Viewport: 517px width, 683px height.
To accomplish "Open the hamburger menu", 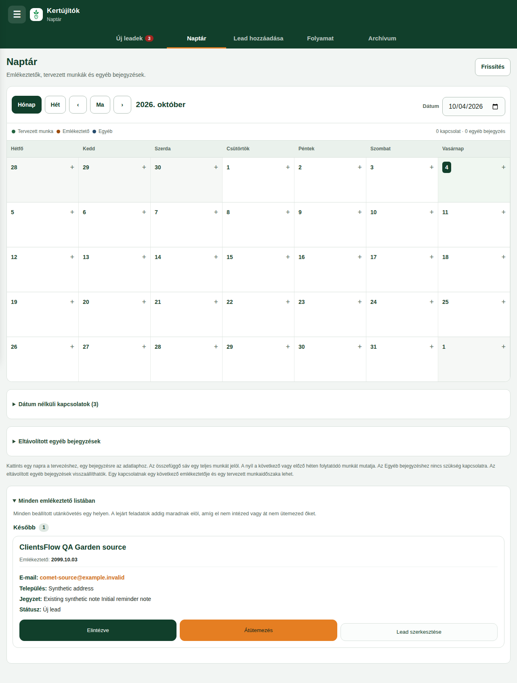I will click(x=17, y=15).
